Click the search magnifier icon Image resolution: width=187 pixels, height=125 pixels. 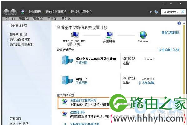(x=183, y=12)
